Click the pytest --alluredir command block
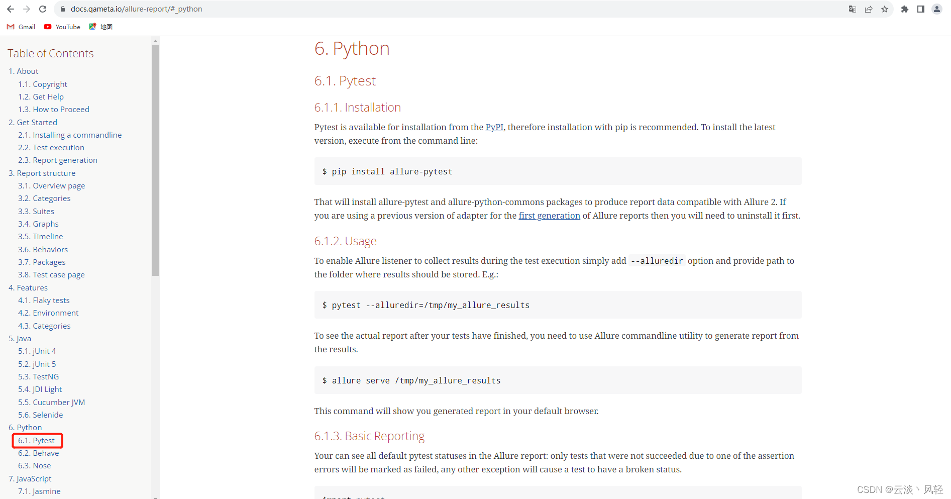This screenshot has width=951, height=499. tap(558, 305)
